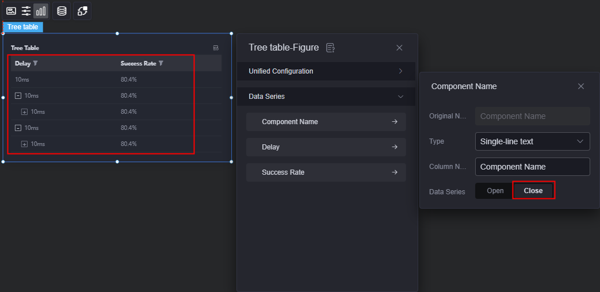Expand the Unified Configuration section
The image size is (600, 292).
pos(326,71)
